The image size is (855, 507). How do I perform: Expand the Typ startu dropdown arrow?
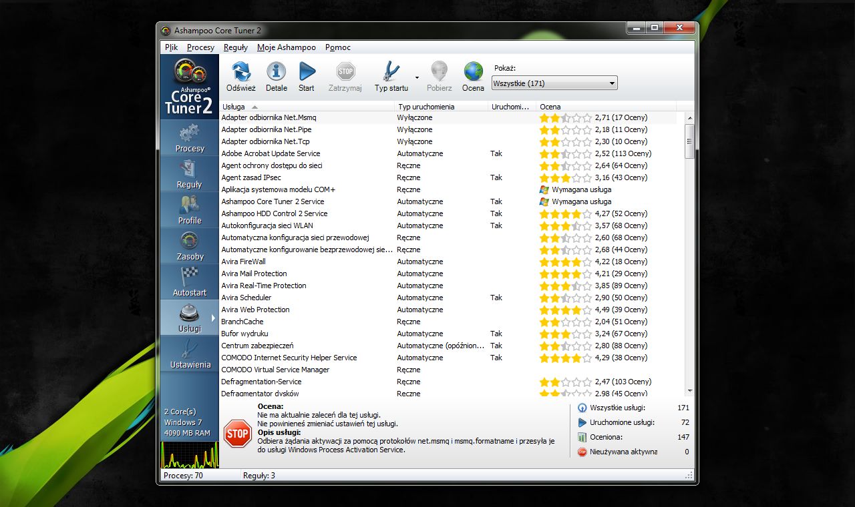click(x=417, y=77)
